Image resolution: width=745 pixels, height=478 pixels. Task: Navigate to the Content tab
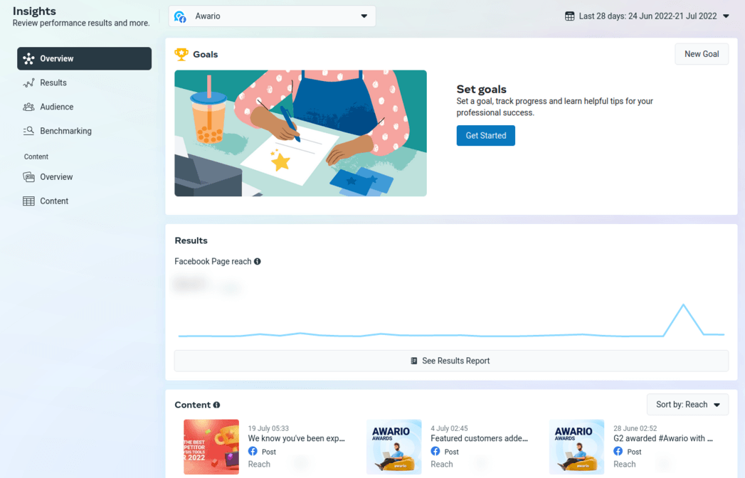(53, 201)
